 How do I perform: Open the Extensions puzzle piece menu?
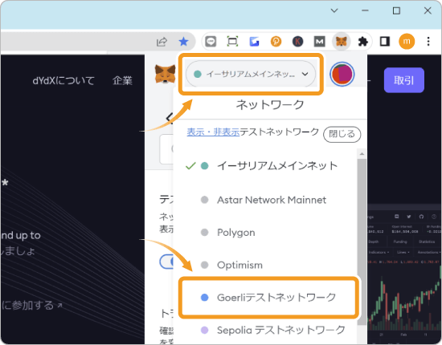point(362,42)
